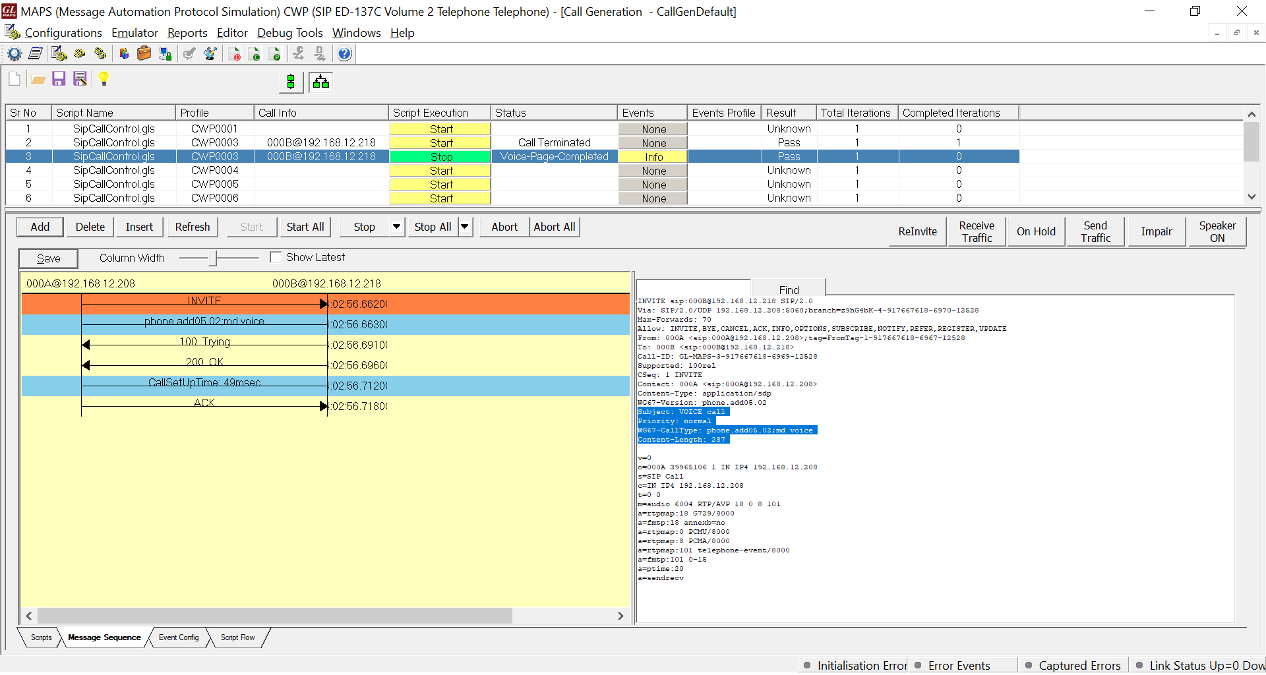Click the Start All button
This screenshot has height=675, width=1266.
pyautogui.click(x=305, y=227)
